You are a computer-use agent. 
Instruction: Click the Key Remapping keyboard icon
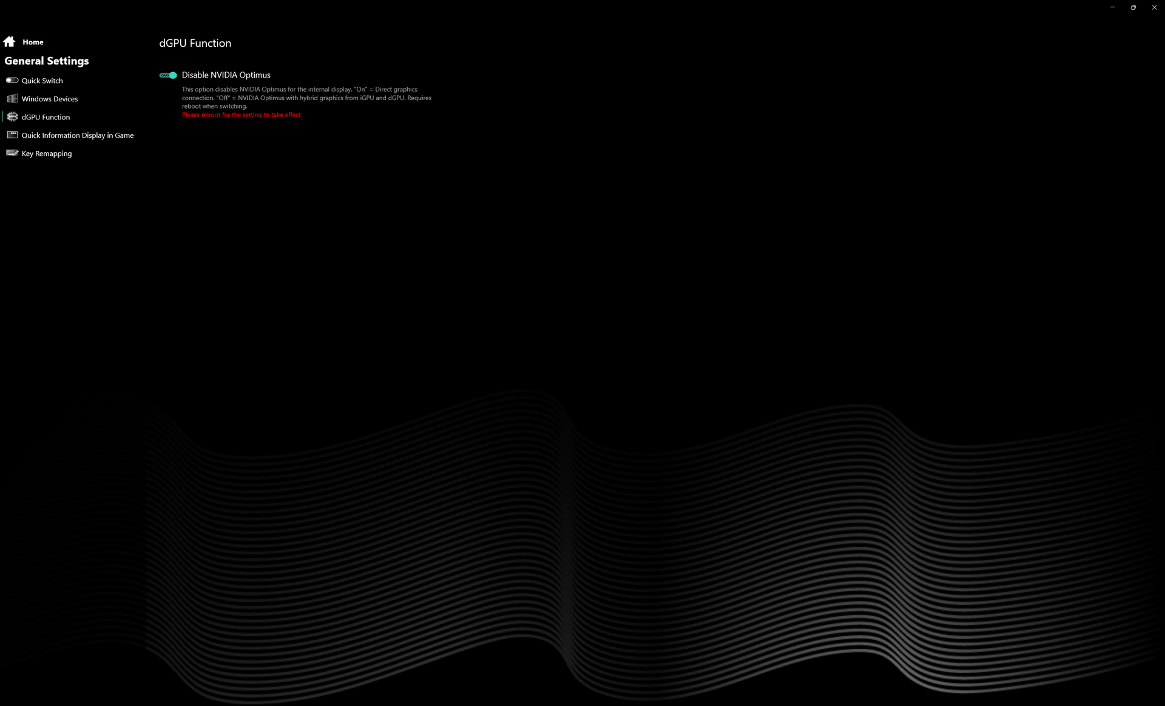12,153
